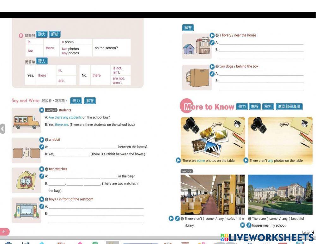This screenshot has height=244, width=316.
Task: Click pencil icon for two dogs question
Action: coord(212,74)
